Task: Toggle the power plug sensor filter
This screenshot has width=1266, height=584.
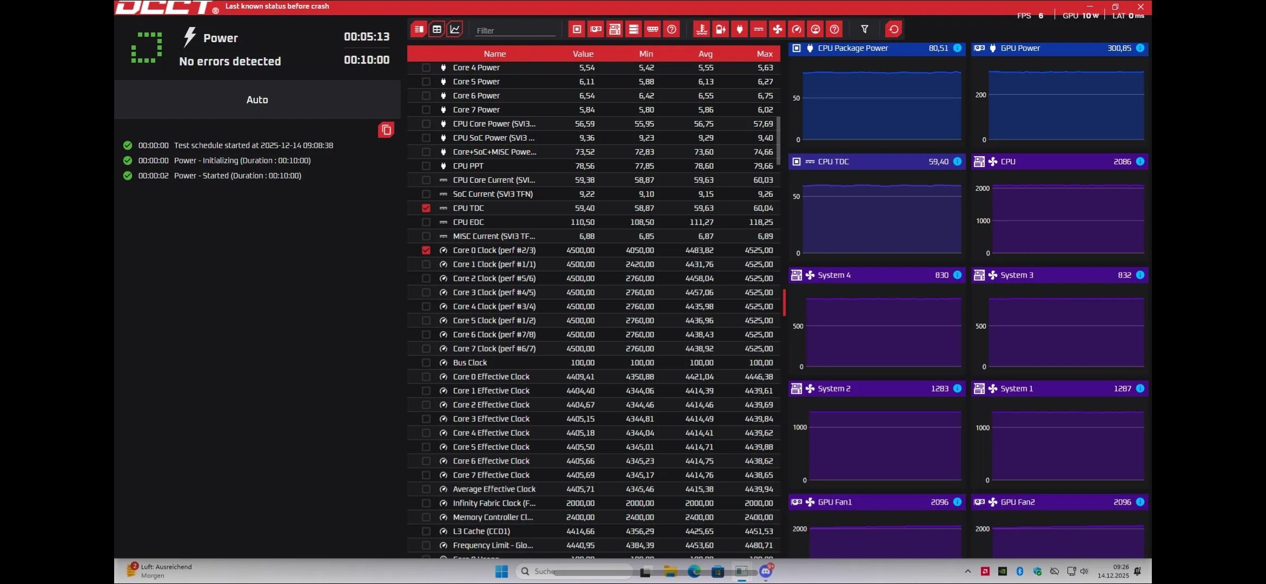Action: [740, 29]
